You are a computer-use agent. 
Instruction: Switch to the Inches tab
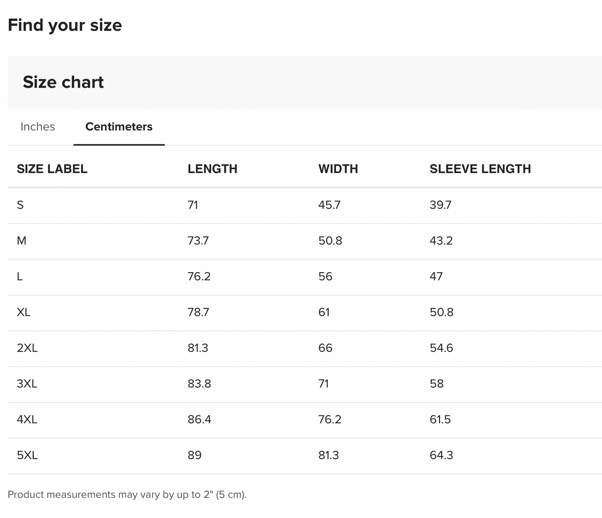click(x=37, y=127)
